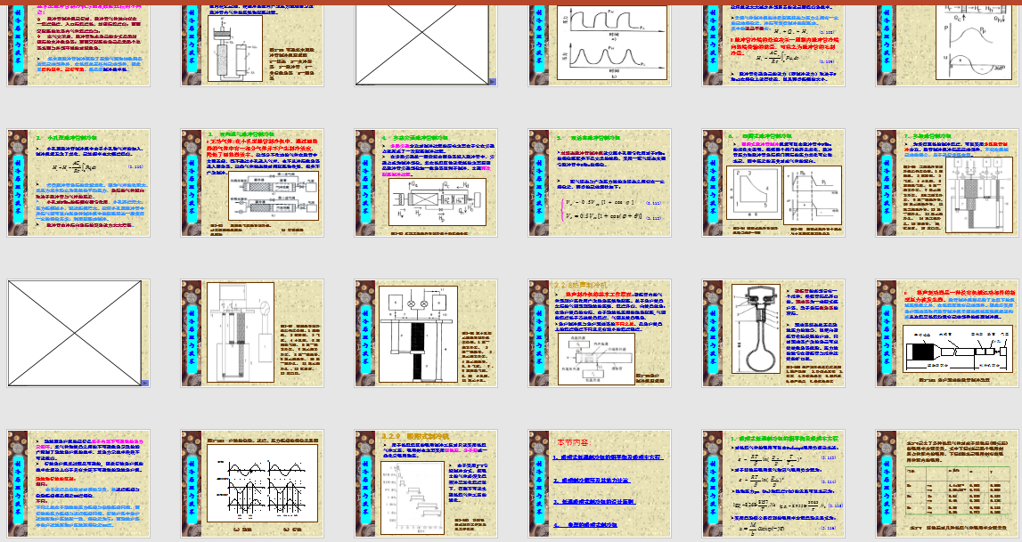Select the slide with overlapping sine wave plots

pyautogui.click(x=249, y=483)
